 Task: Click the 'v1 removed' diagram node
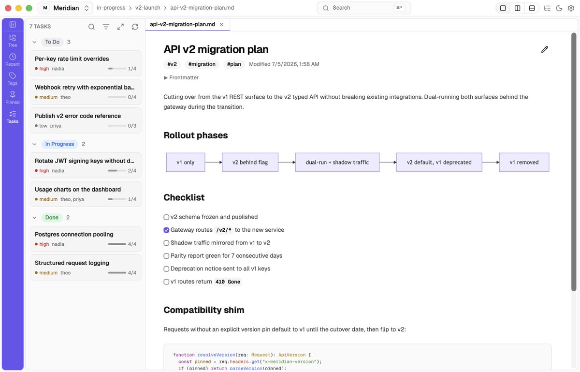pyautogui.click(x=524, y=163)
